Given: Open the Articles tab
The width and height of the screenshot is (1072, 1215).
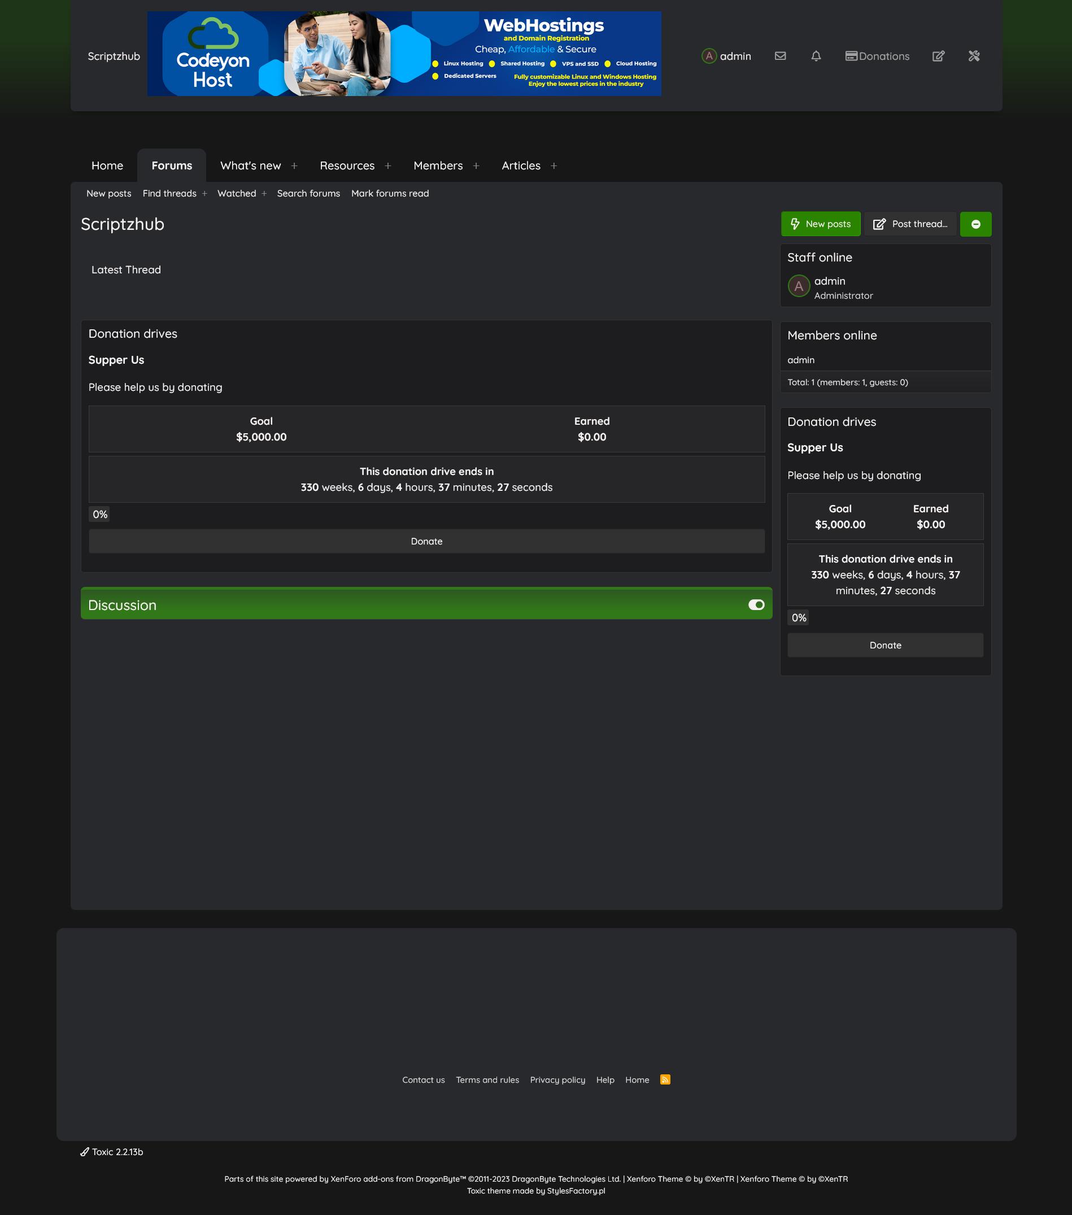Looking at the screenshot, I should 521,166.
